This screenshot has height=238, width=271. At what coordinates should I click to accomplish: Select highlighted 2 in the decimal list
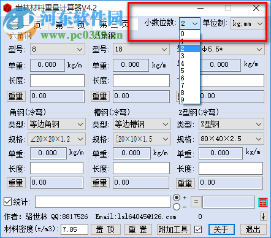(x=189, y=48)
